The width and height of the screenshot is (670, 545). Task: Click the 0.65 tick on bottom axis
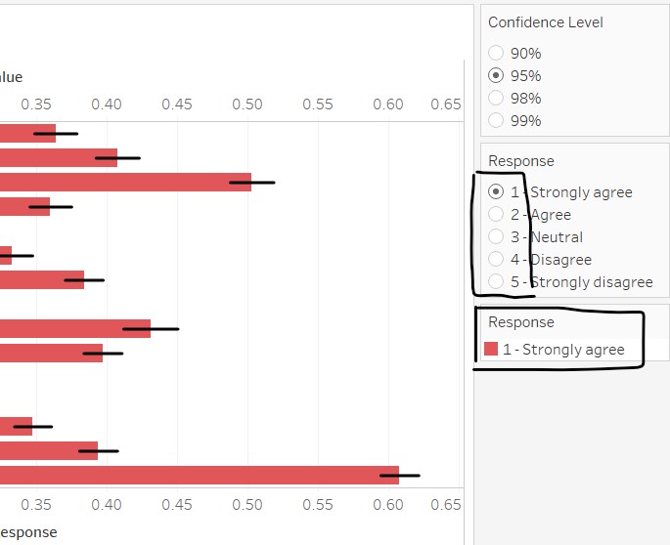pos(445,505)
